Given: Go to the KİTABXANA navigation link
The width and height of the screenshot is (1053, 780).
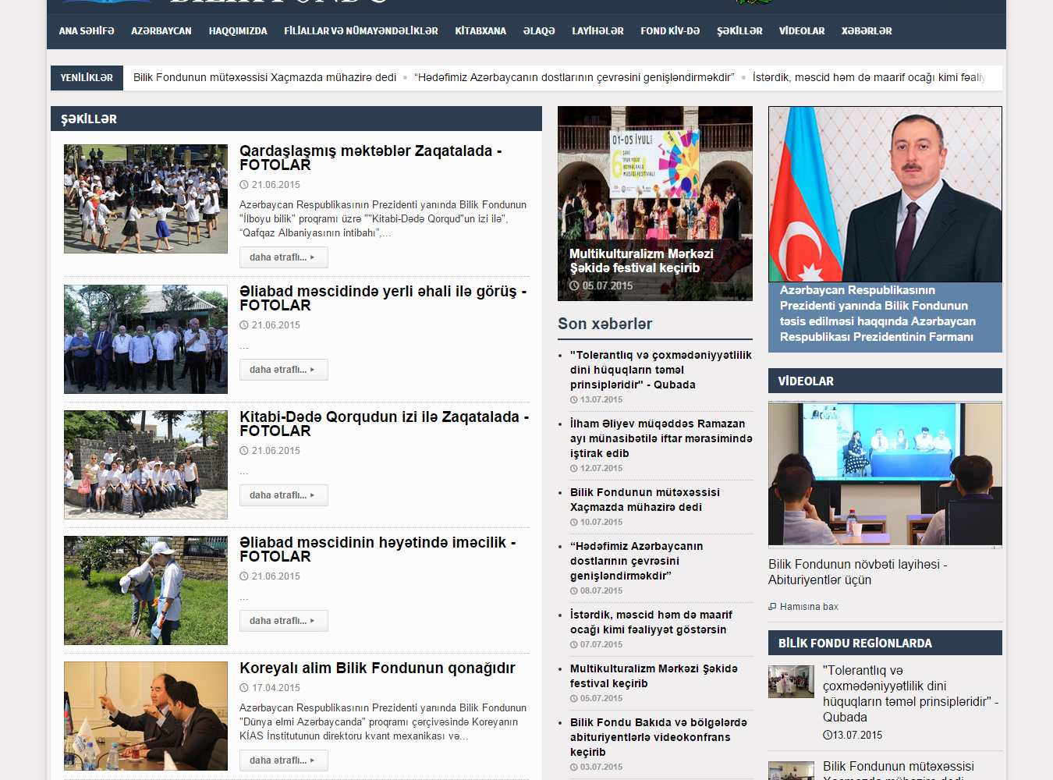Looking at the screenshot, I should pyautogui.click(x=480, y=31).
